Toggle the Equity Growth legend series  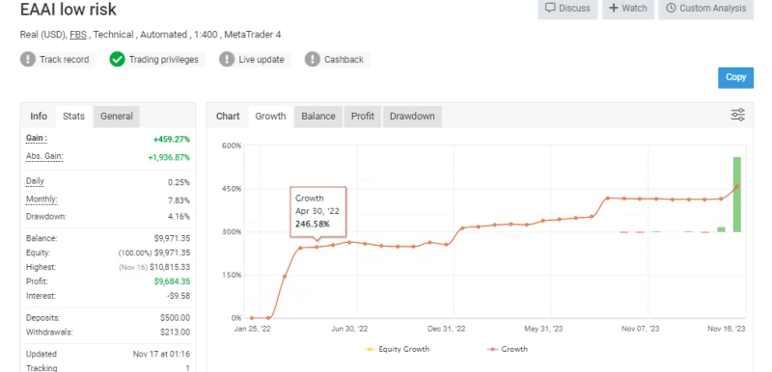(x=398, y=349)
